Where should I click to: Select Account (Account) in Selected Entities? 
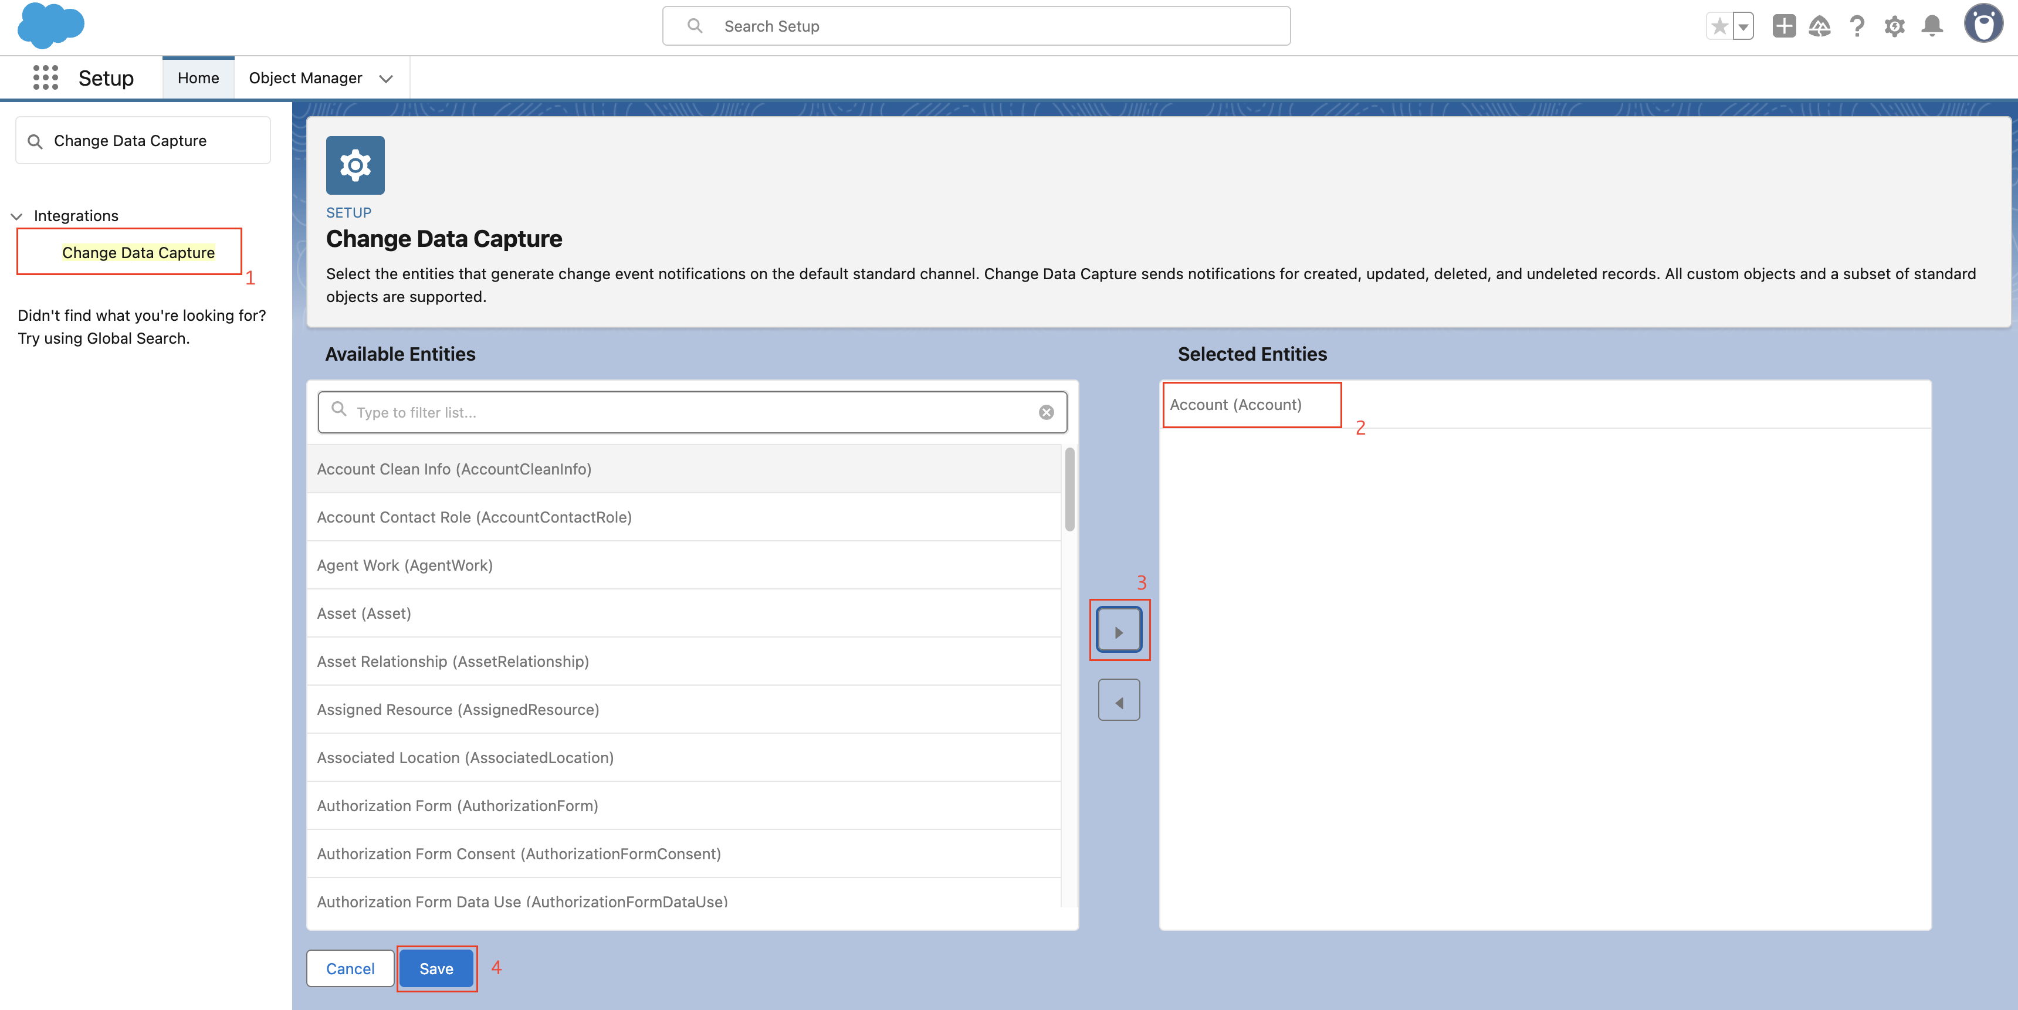(1545, 404)
